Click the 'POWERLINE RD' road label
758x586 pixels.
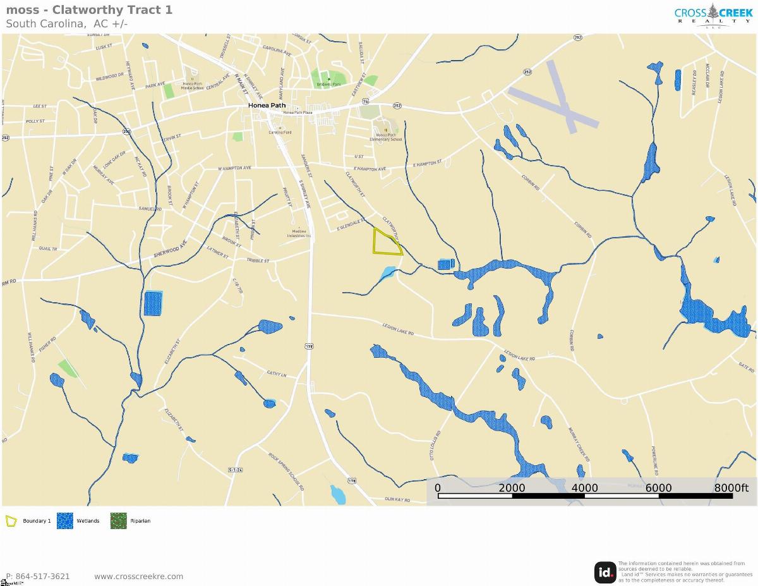point(656,460)
